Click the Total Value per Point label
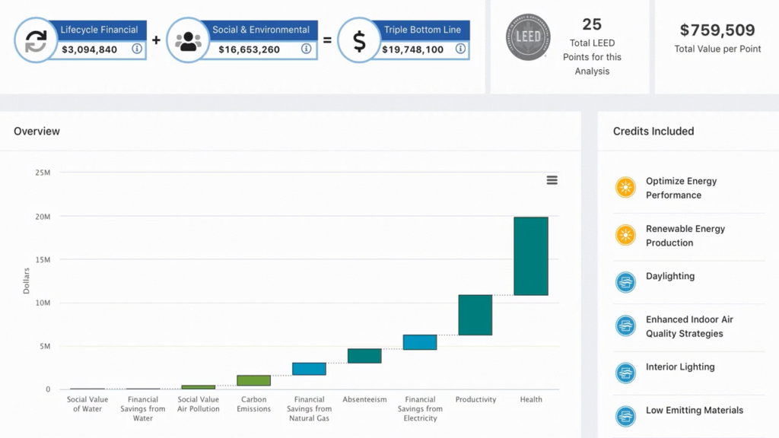This screenshot has height=438, width=779. tap(717, 49)
